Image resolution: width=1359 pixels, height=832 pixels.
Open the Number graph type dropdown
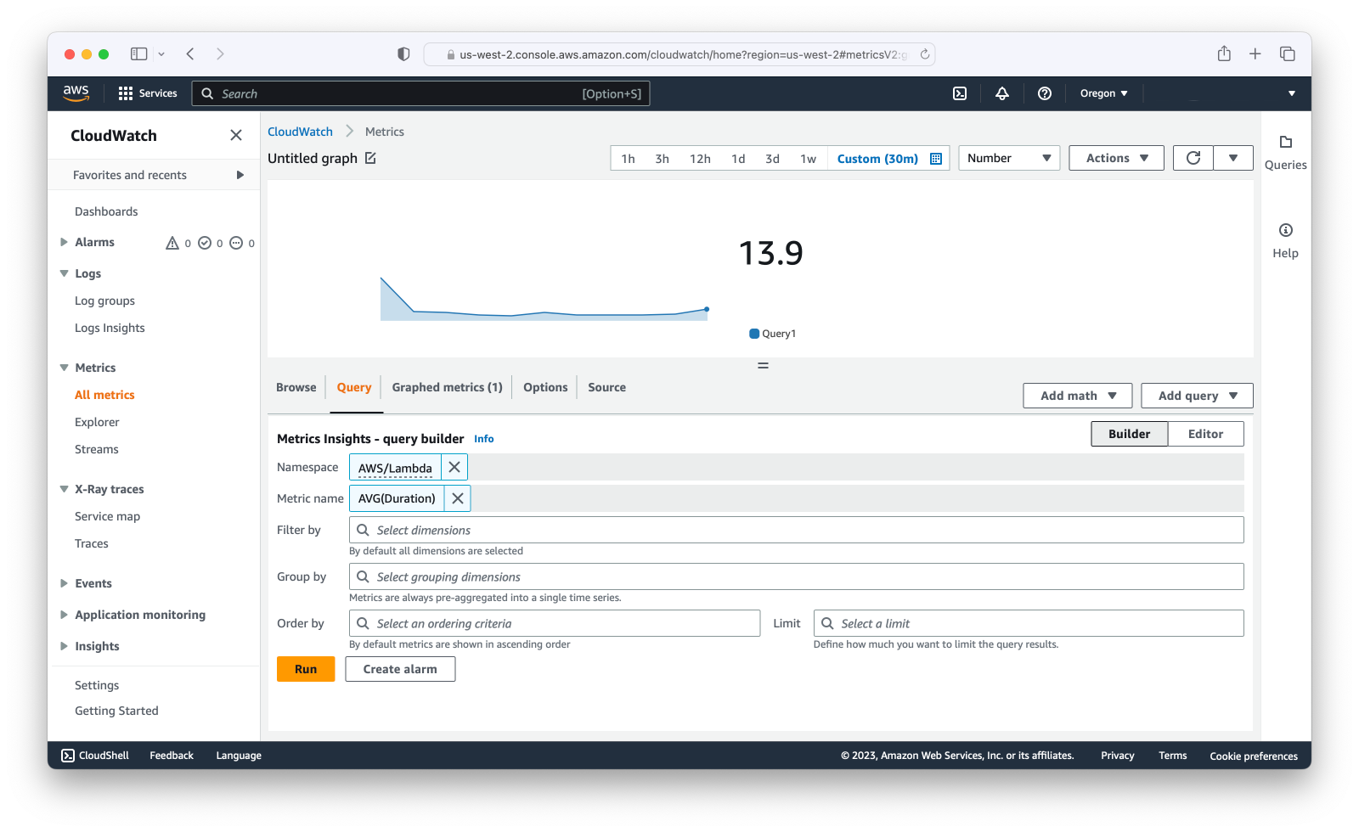pyautogui.click(x=1009, y=158)
